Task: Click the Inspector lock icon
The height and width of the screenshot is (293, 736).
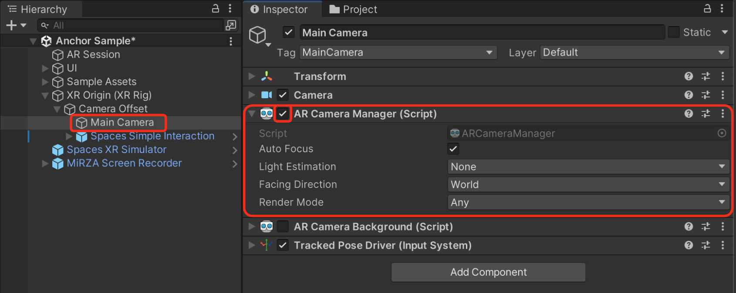Action: pos(707,8)
